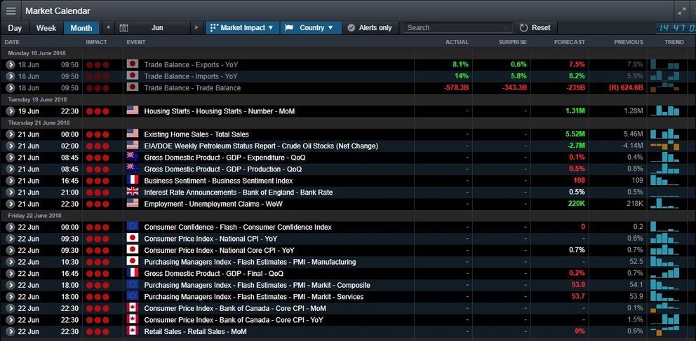Click the Canada flag on Retail Sales row
The height and width of the screenshot is (341, 696).
[x=133, y=331]
